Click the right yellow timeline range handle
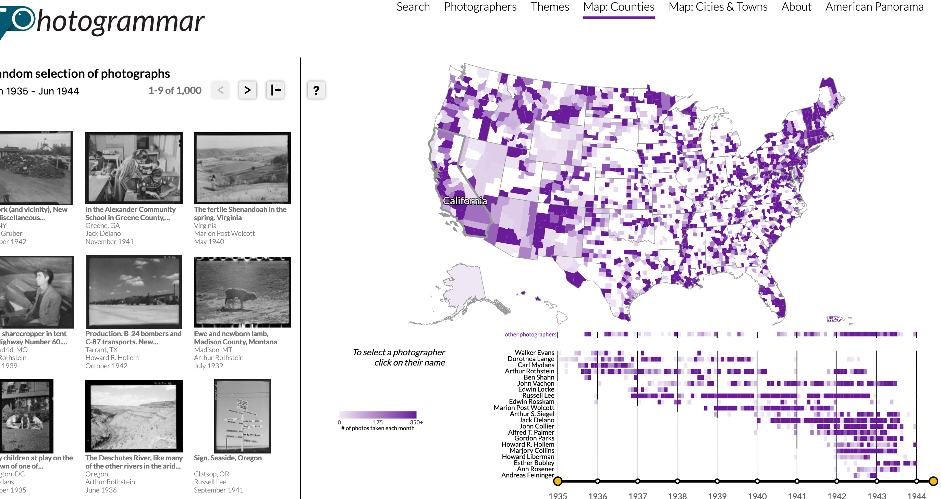The image size is (941, 499). pyautogui.click(x=933, y=481)
